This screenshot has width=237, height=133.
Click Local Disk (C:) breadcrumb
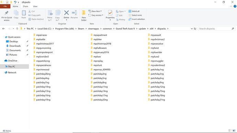pos(44,29)
